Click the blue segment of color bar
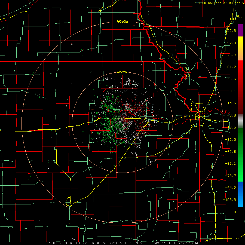Image resolution: width=245 pixels, height=245 pixels. tap(240, 194)
